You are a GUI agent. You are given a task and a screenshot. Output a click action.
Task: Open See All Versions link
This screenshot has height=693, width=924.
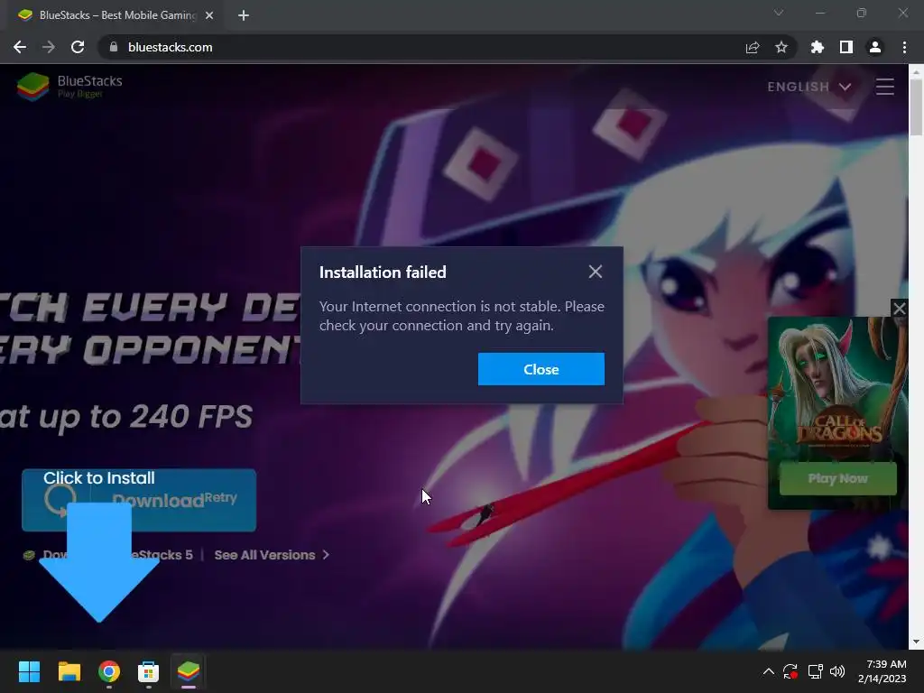(271, 555)
